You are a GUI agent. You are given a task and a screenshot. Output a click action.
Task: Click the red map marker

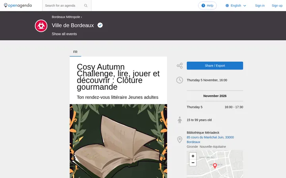(215, 165)
